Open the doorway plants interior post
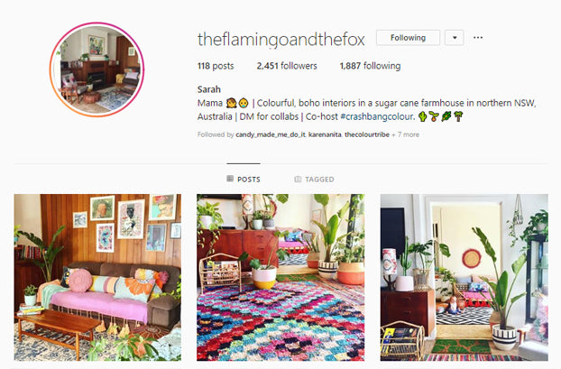Screen dimensions: 561x369 464,277
